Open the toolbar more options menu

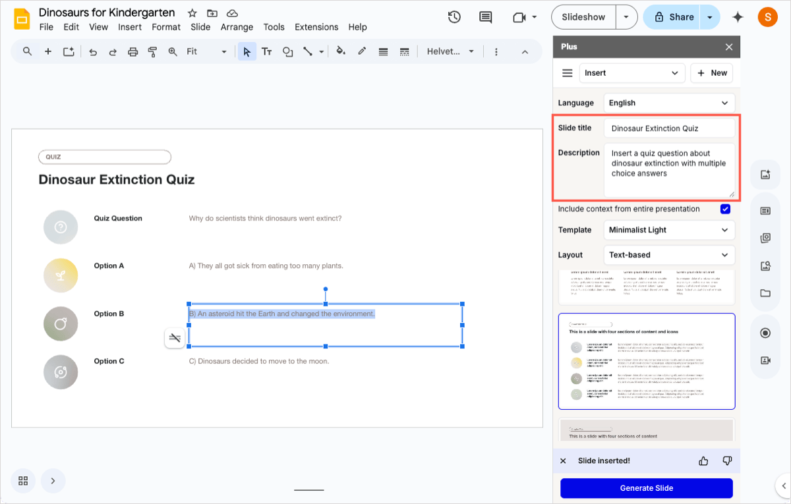[496, 51]
